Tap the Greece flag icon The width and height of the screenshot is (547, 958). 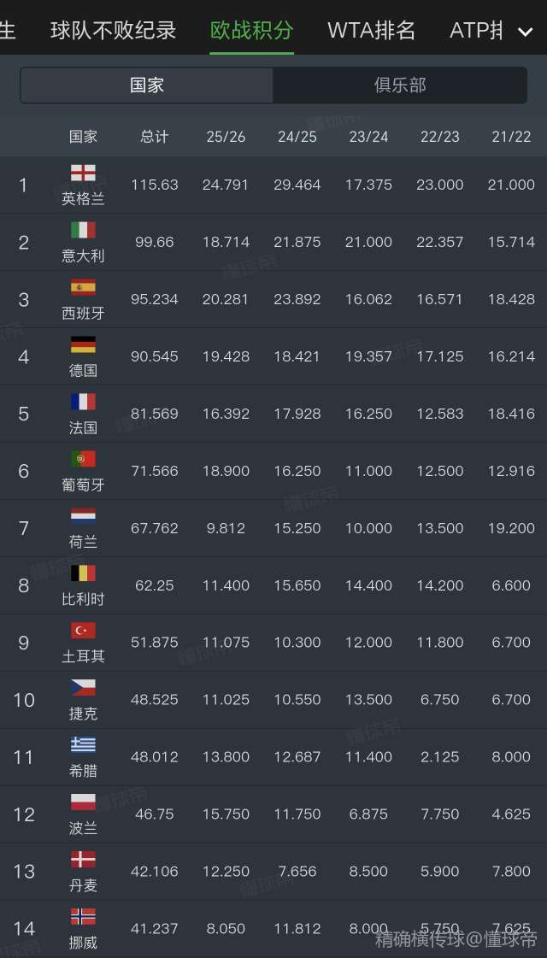(83, 745)
